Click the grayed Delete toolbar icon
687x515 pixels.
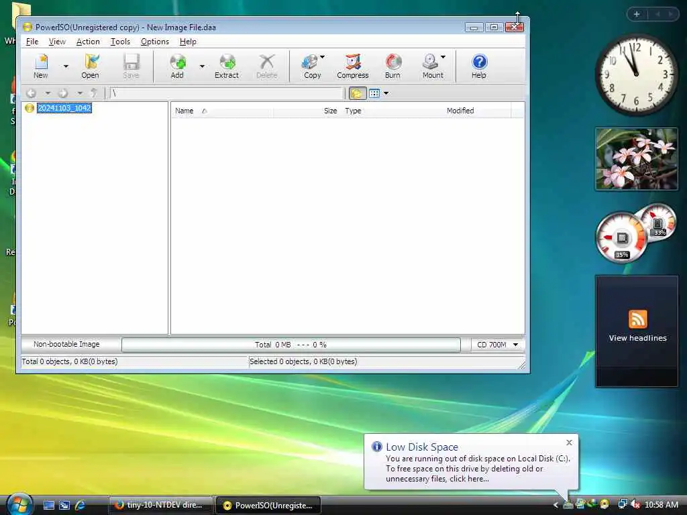click(267, 66)
